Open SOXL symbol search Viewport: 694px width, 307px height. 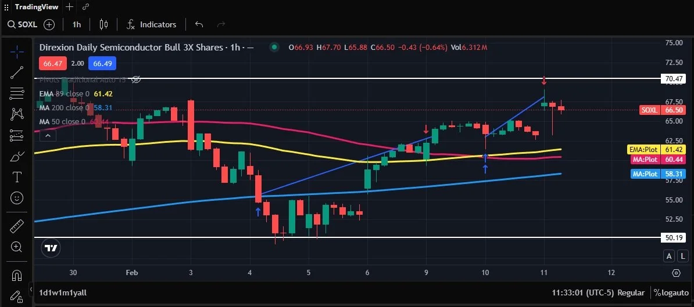(x=23, y=25)
